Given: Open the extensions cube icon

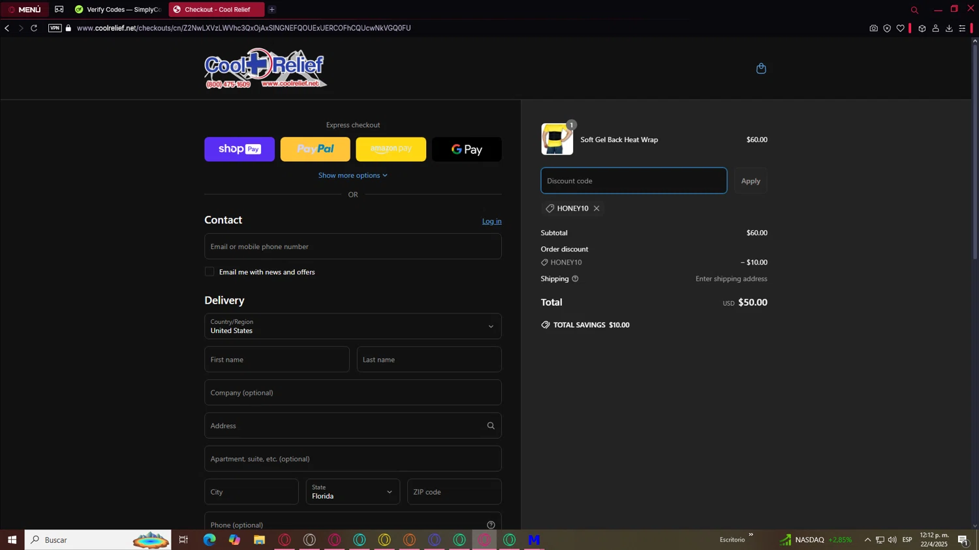Looking at the screenshot, I should pyautogui.click(x=922, y=28).
